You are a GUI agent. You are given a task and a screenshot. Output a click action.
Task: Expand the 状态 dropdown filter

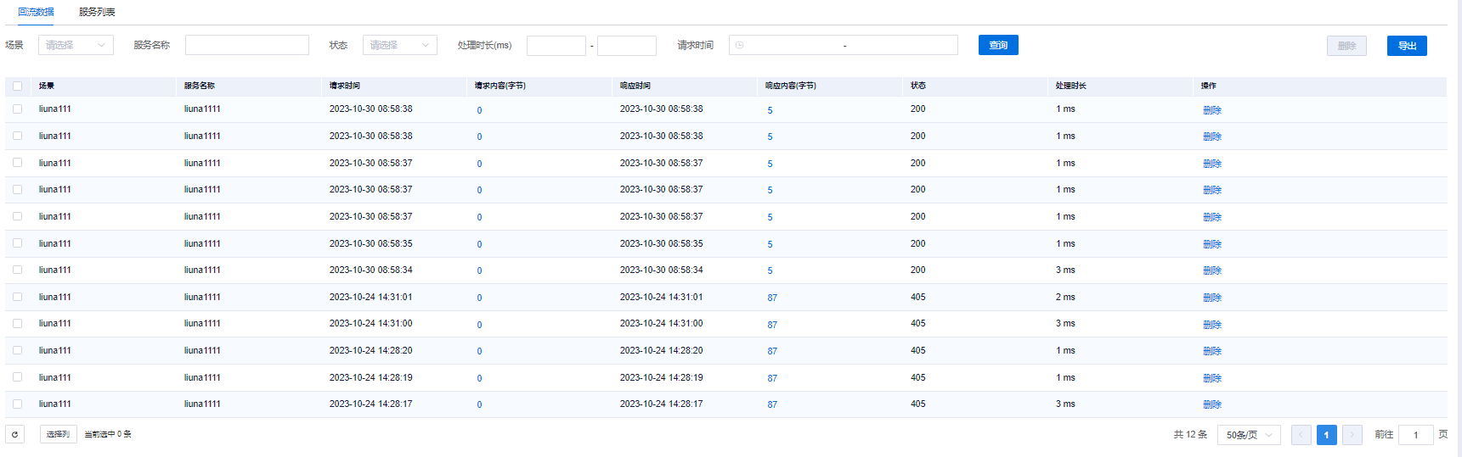(399, 45)
